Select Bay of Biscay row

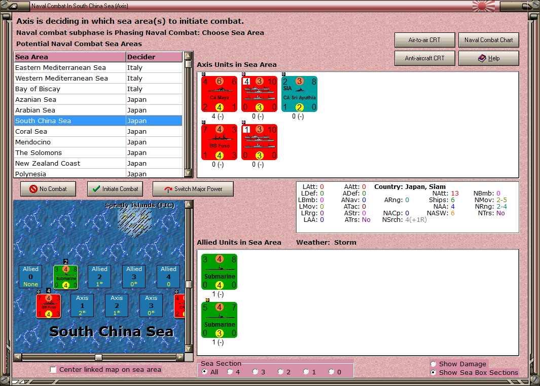(x=98, y=89)
